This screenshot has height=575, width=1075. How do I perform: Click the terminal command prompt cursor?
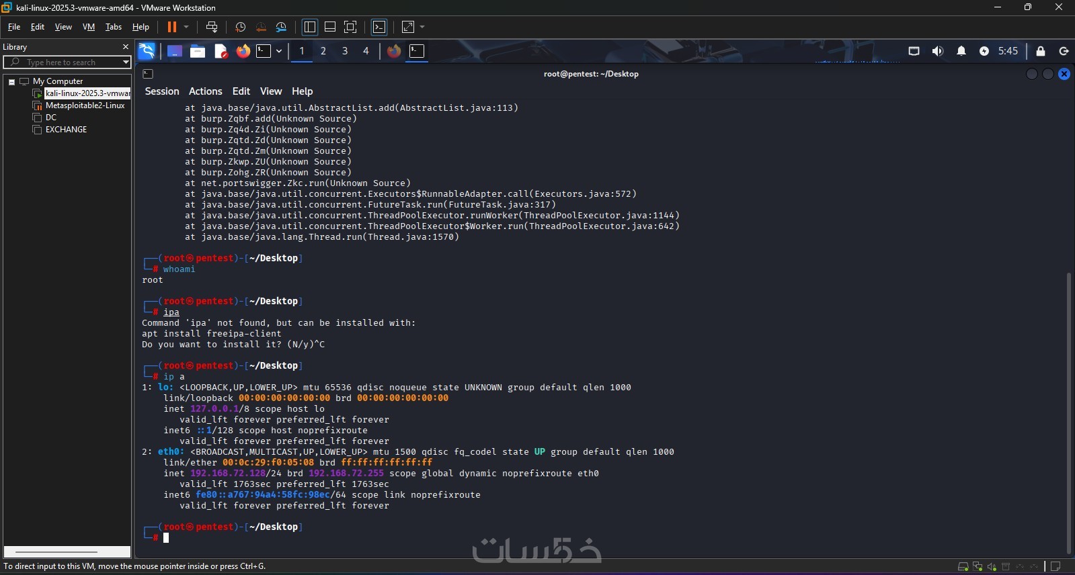pos(166,537)
